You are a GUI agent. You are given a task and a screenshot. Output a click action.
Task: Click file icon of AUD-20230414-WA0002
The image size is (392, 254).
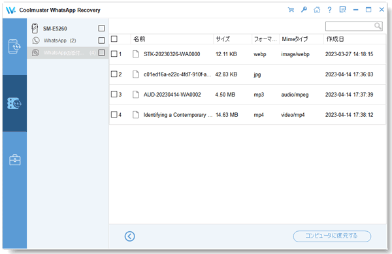click(135, 95)
